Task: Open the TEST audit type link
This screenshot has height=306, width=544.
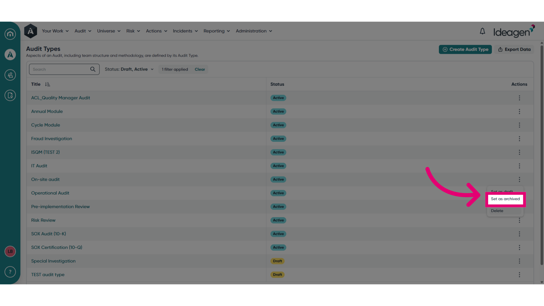Action: coord(48,275)
